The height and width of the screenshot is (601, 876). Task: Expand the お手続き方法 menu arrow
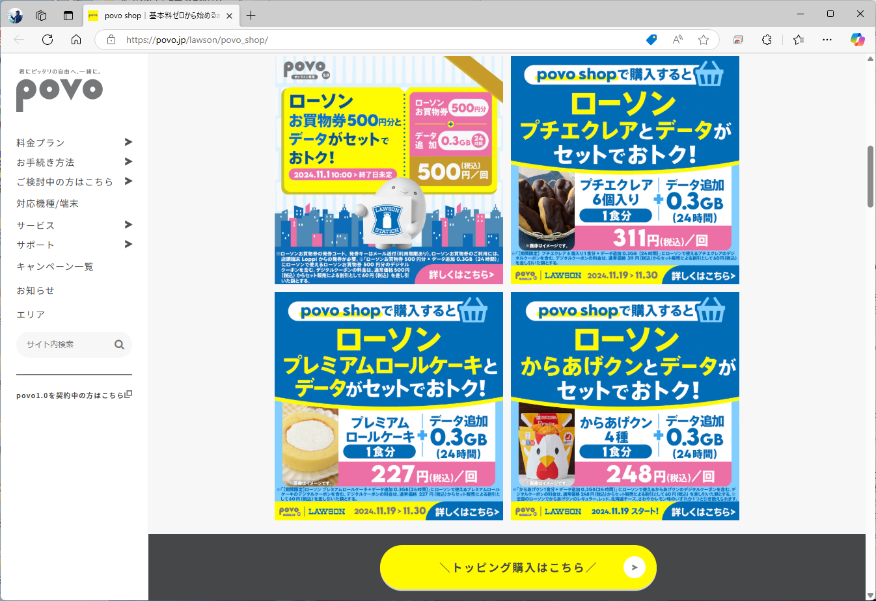pos(128,161)
